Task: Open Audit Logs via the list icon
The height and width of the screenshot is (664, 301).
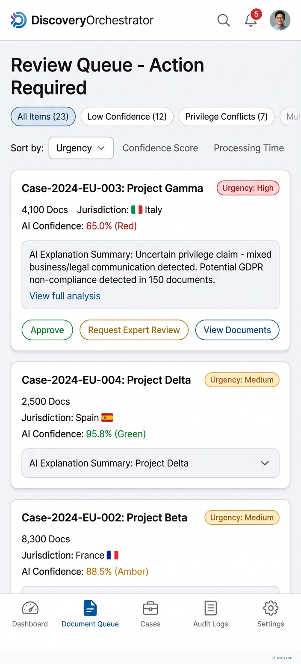Action: pyautogui.click(x=210, y=608)
